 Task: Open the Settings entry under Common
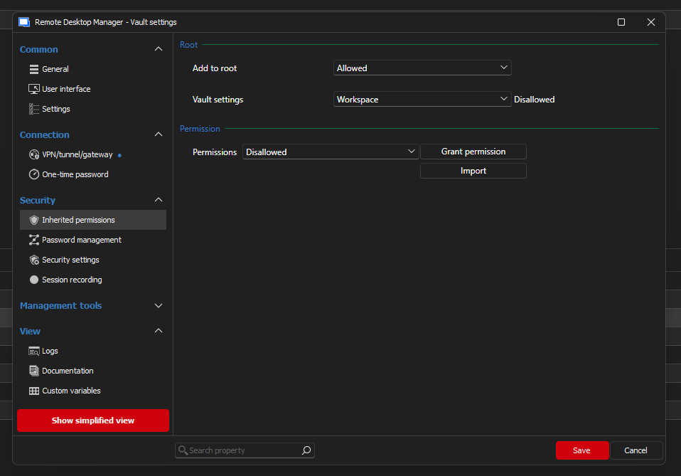click(x=93, y=109)
